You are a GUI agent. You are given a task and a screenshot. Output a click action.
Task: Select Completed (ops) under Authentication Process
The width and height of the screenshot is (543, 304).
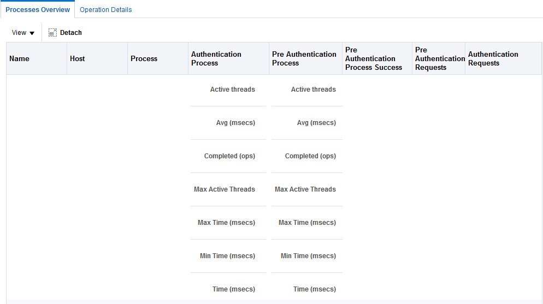pyautogui.click(x=229, y=156)
